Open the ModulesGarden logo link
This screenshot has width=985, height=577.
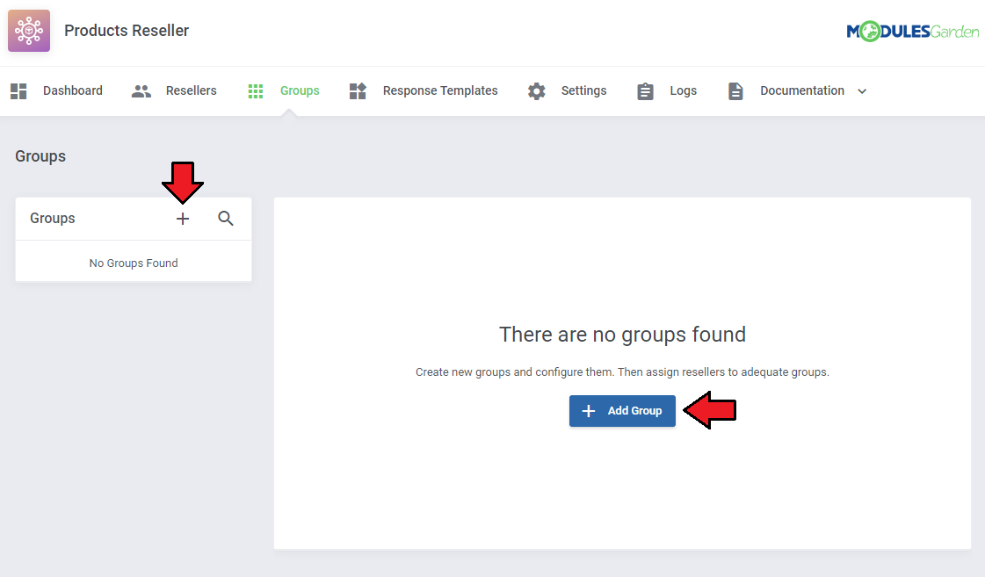913,31
